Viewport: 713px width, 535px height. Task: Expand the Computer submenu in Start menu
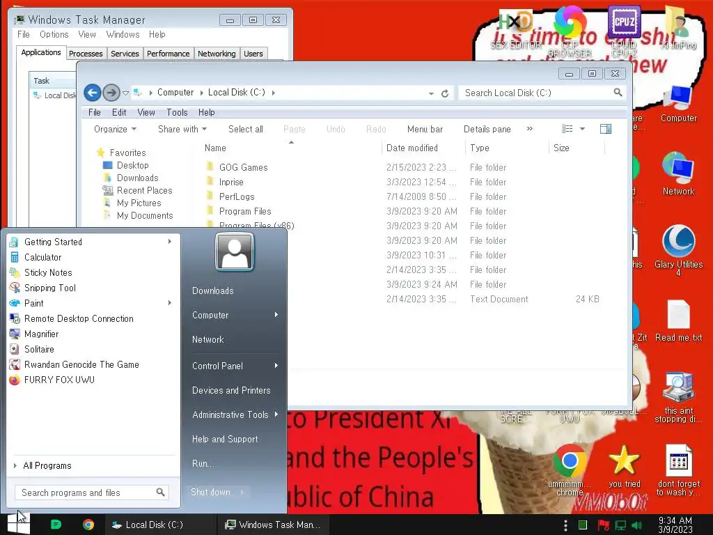pos(276,315)
